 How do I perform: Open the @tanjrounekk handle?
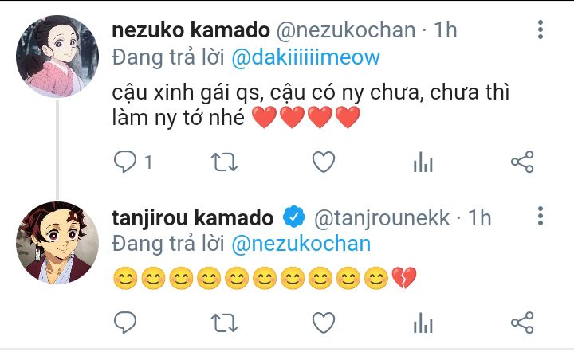click(x=383, y=217)
